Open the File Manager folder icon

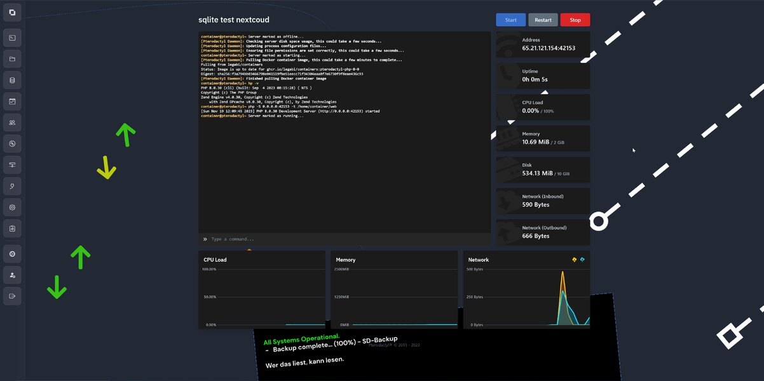point(12,59)
